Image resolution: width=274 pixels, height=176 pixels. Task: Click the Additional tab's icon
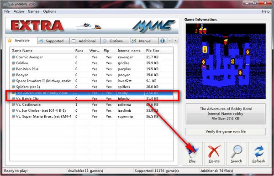point(74,41)
